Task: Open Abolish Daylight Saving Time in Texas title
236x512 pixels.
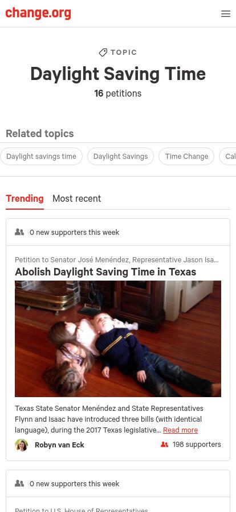Action: pyautogui.click(x=105, y=271)
